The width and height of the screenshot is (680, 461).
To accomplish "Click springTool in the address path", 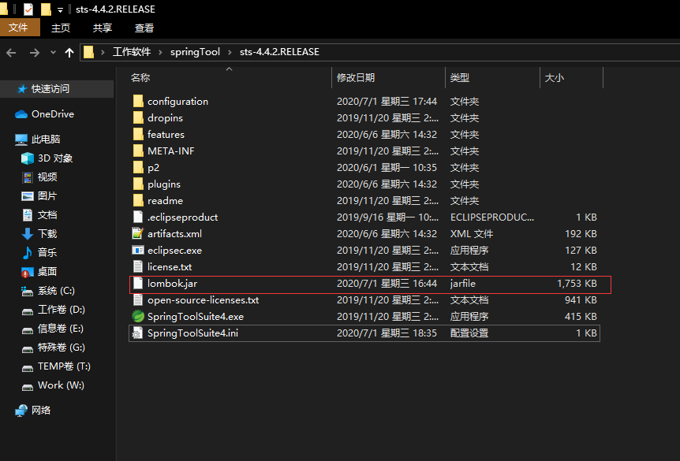I will tap(195, 52).
